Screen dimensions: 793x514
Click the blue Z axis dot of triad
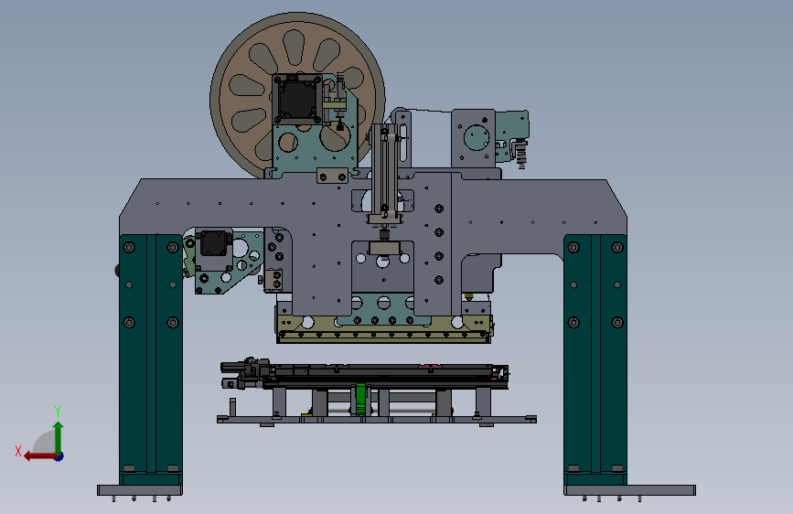[x=59, y=456]
